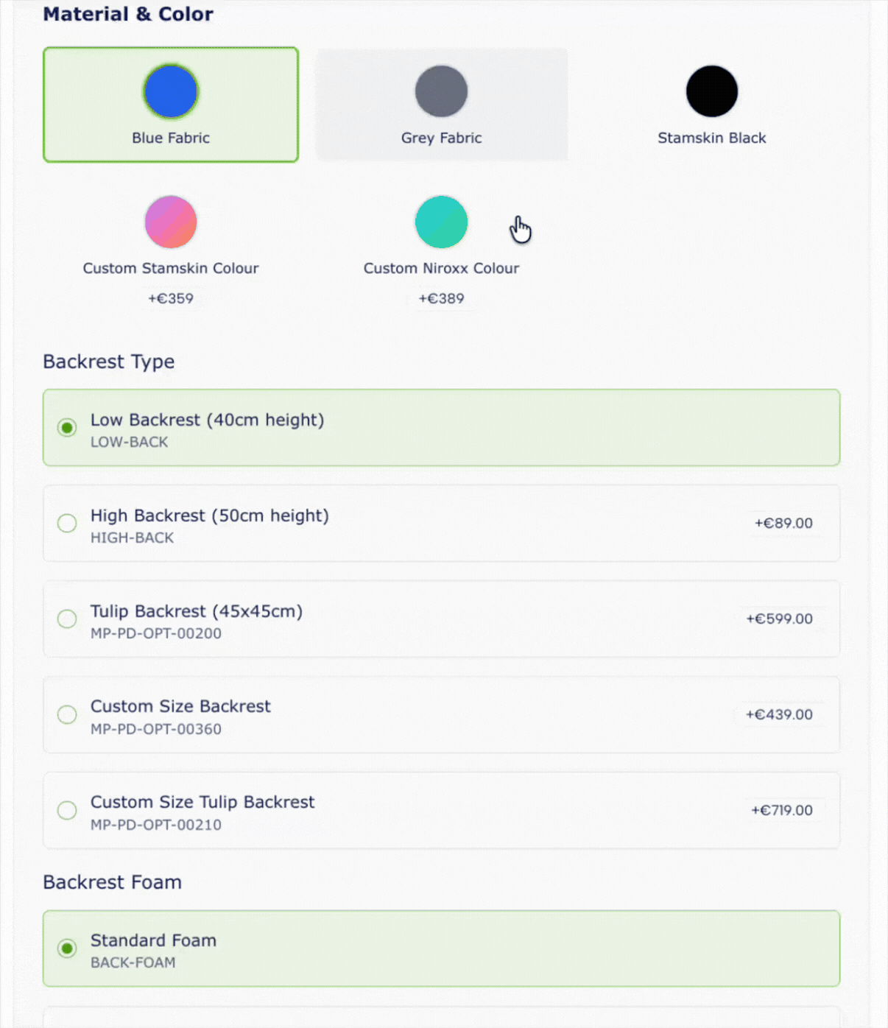The height and width of the screenshot is (1028, 888).
Task: Choose High Backrest (50cm height) radio button
Action: [67, 524]
